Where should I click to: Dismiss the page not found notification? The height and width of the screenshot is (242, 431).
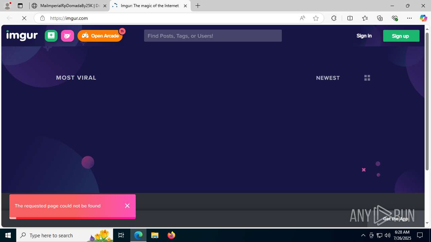[x=127, y=206]
